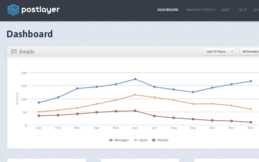Click the Postlayer logo icon
Viewport: 259px width, 162px height.
[13, 10]
